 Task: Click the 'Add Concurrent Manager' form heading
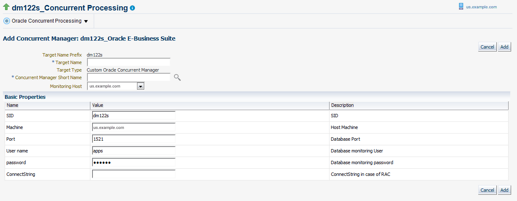[89, 39]
